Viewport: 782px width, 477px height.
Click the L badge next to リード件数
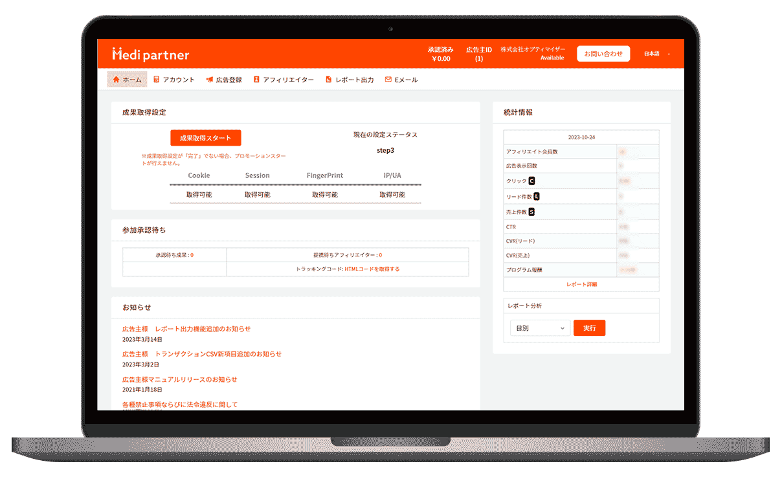coord(537,197)
